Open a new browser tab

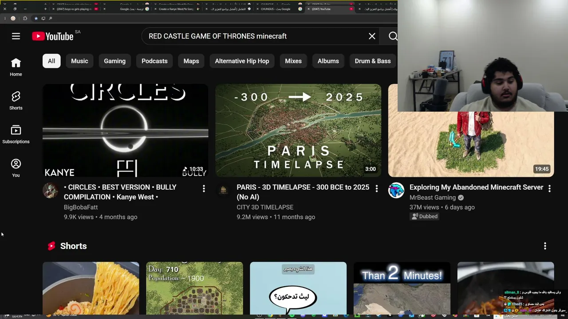click(x=45, y=9)
